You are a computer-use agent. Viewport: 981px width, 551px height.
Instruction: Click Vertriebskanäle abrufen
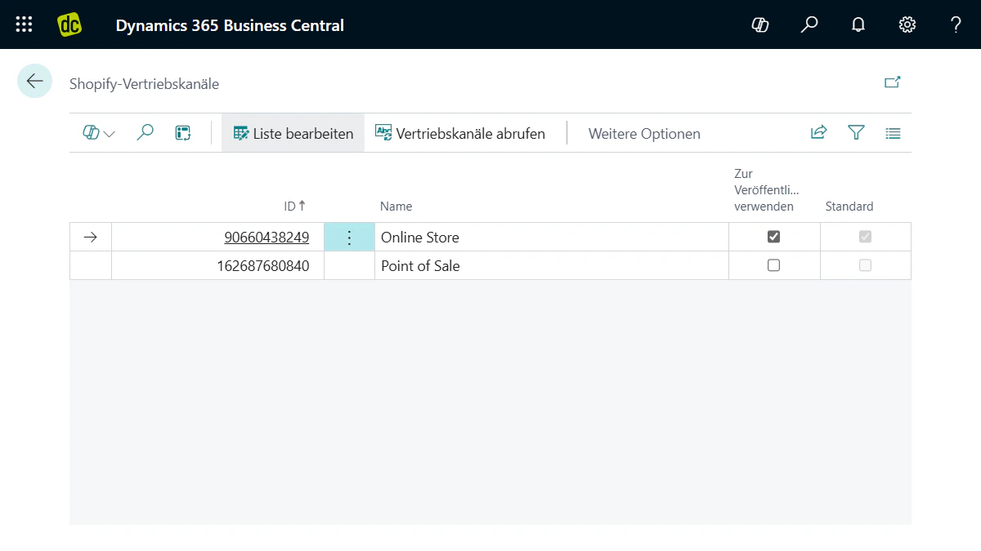(x=460, y=133)
